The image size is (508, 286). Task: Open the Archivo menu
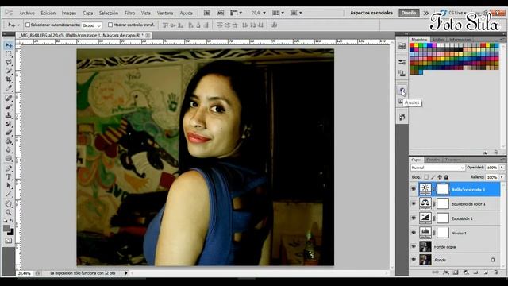pyautogui.click(x=27, y=13)
